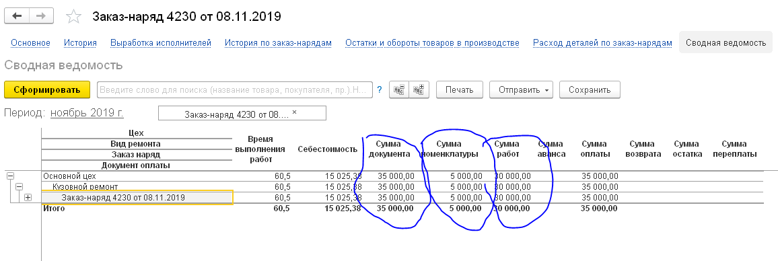This screenshot has width=778, height=261.
Task: Expand all groups icon in toolbar
Action: coord(419,90)
